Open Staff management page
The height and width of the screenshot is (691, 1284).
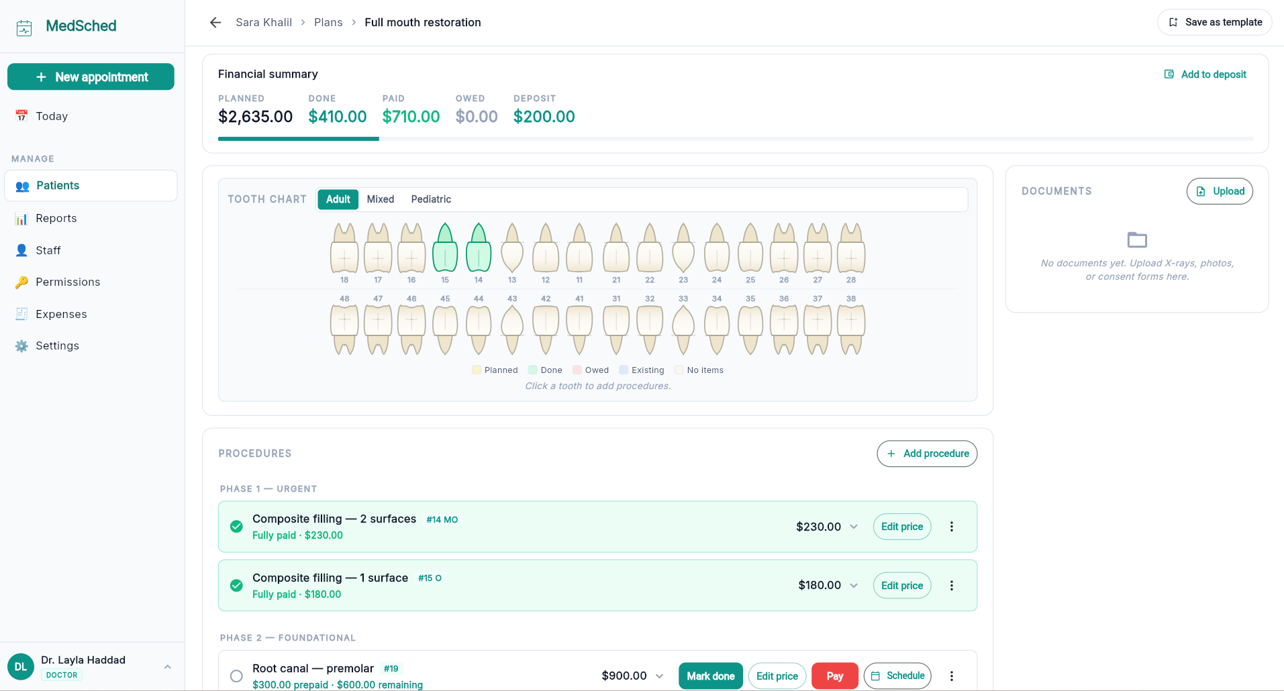[91, 250]
